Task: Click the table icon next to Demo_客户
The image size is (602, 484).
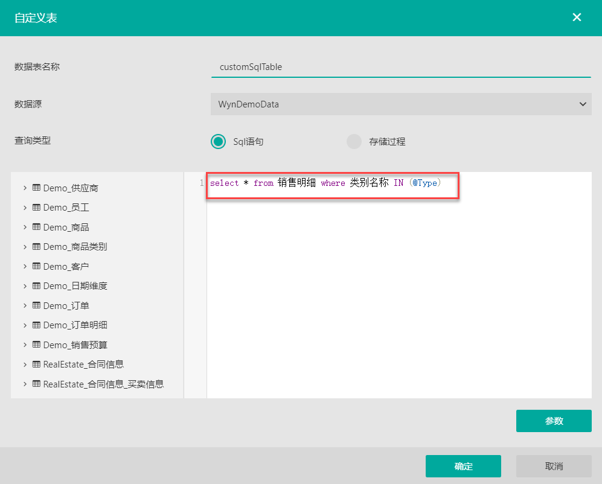Action: 36,266
